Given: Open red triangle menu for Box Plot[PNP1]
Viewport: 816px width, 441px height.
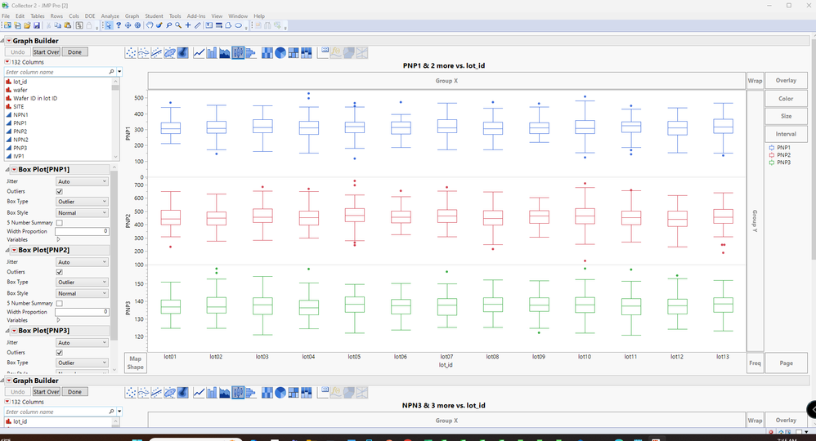Looking at the screenshot, I should click(x=14, y=170).
